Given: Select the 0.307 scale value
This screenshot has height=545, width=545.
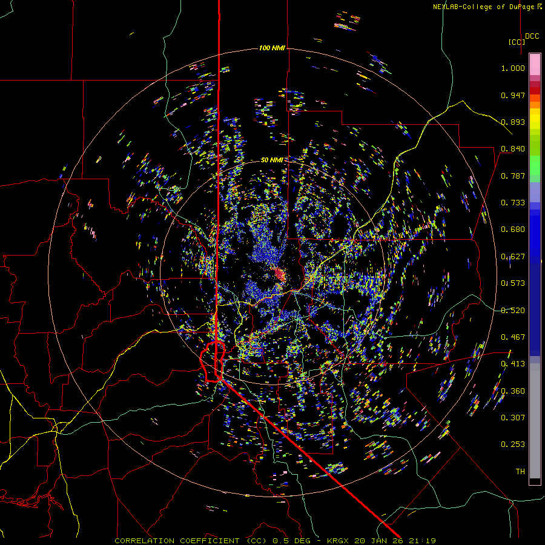Looking at the screenshot, I should (513, 418).
